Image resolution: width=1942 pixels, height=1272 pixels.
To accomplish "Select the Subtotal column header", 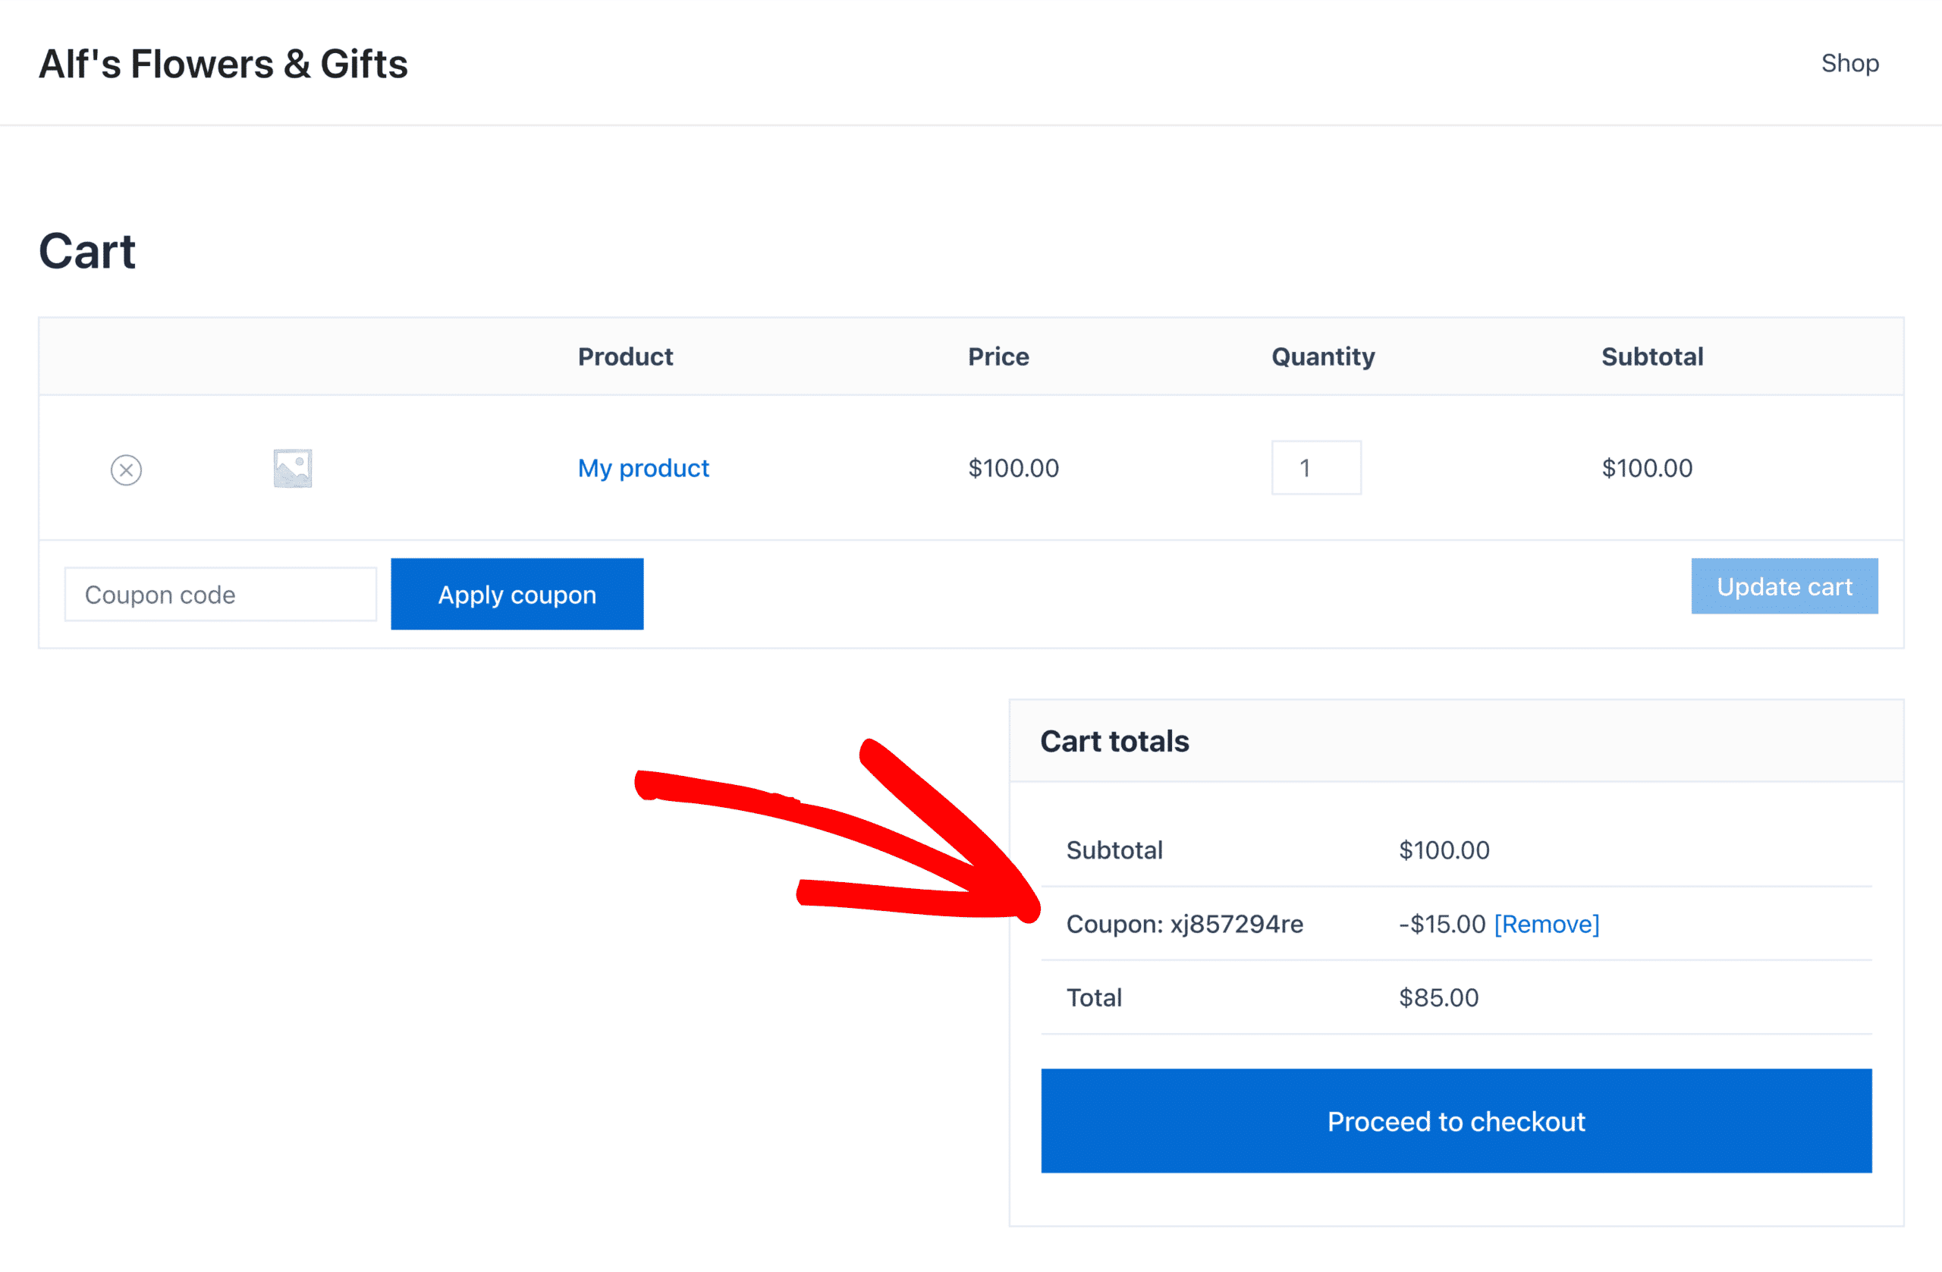I will (x=1652, y=356).
